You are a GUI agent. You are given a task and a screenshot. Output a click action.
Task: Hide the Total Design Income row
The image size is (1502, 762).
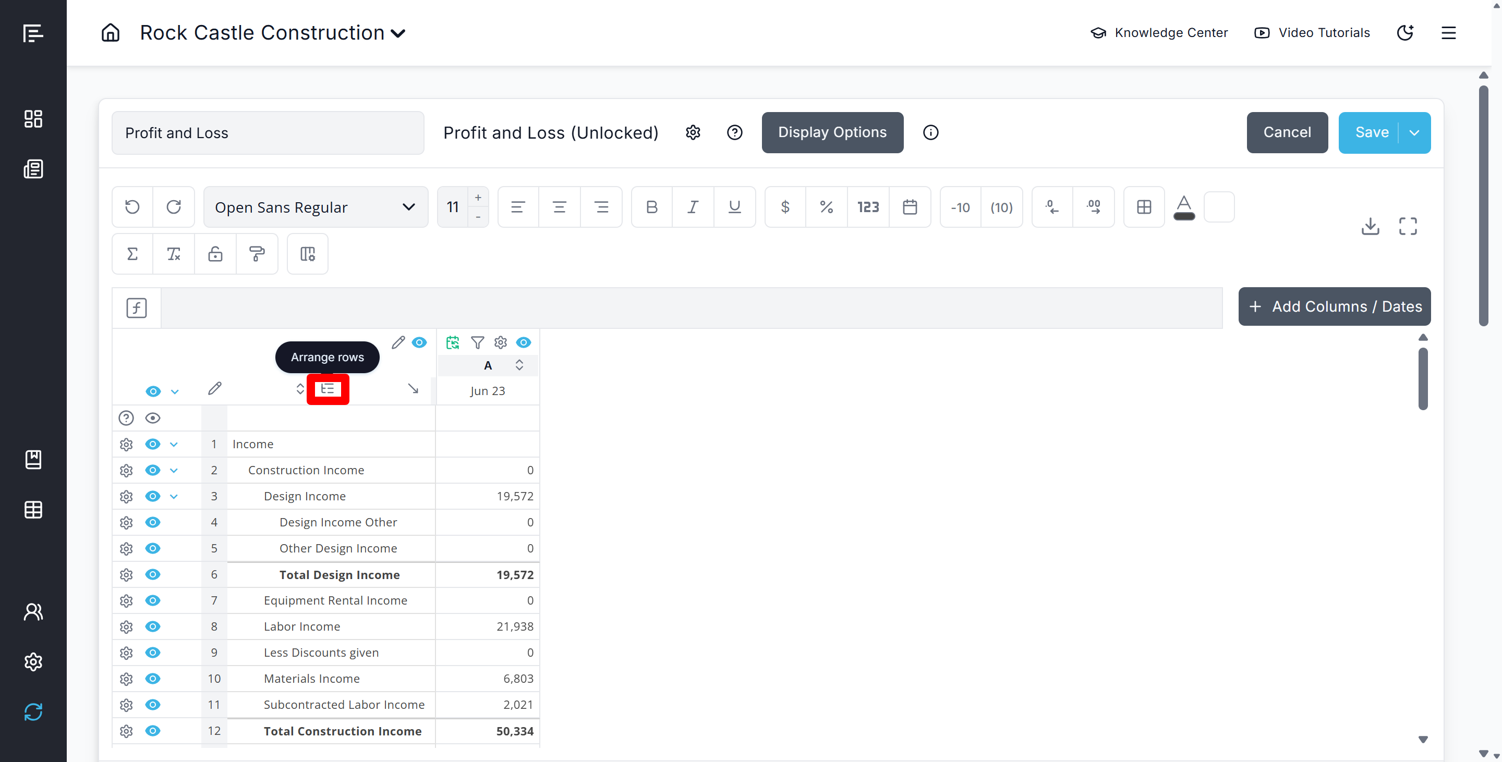(153, 575)
